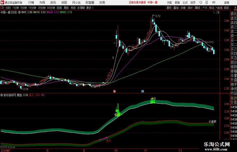Open the 功能 menu

170,2
